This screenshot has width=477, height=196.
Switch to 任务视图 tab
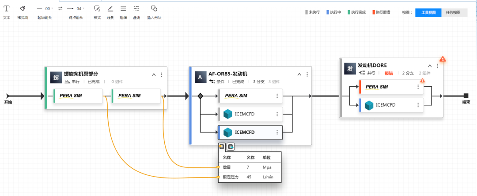pyautogui.click(x=454, y=12)
